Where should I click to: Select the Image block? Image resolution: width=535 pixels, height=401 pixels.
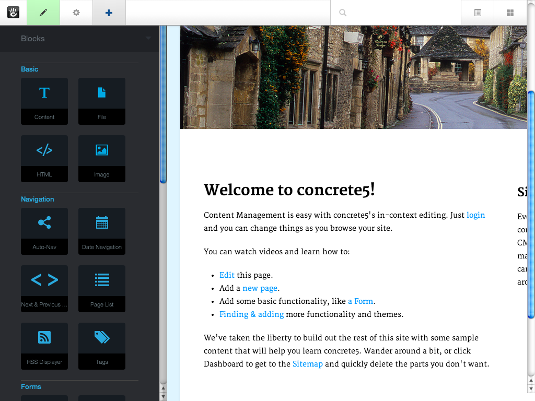click(x=102, y=159)
